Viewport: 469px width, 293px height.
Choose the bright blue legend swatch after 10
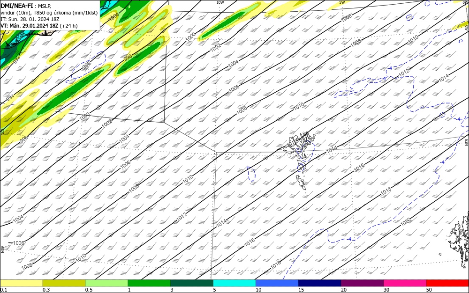pos(277,283)
